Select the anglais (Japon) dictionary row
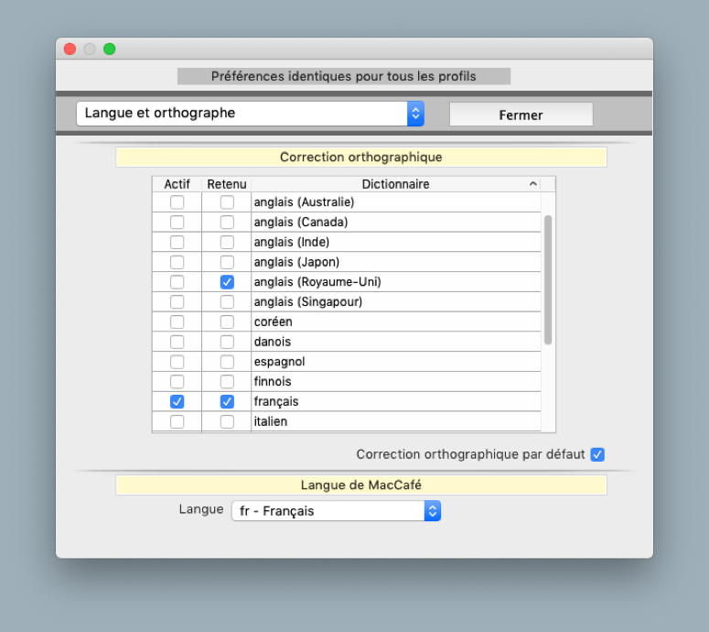The width and height of the screenshot is (709, 632). (393, 262)
